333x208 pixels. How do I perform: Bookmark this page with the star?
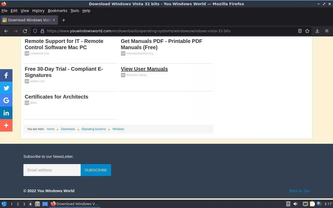point(307,31)
